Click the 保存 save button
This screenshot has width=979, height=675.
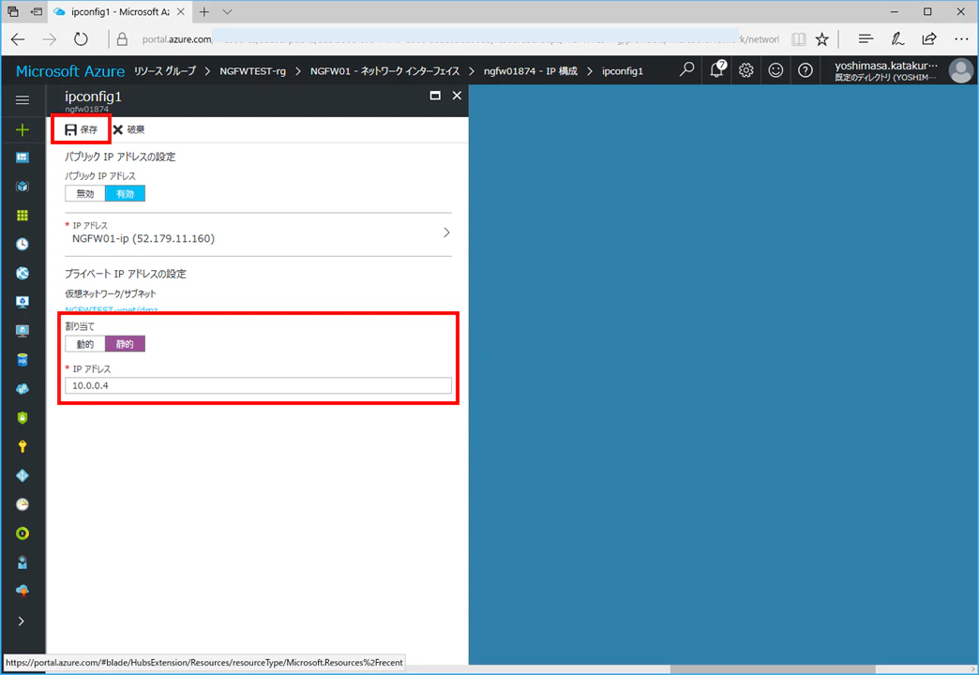pyautogui.click(x=82, y=129)
